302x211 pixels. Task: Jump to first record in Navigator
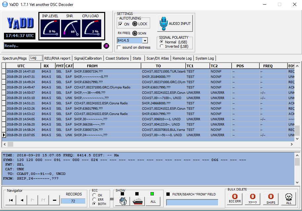(11, 200)
